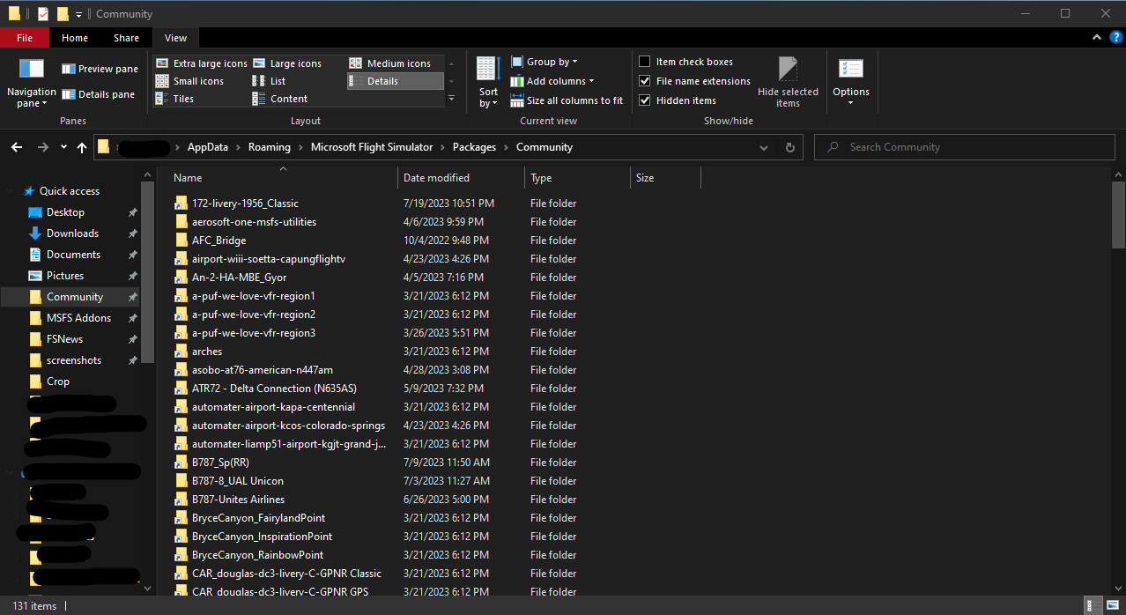Open Crop folder in navigation pane
The width and height of the screenshot is (1126, 615).
58,382
